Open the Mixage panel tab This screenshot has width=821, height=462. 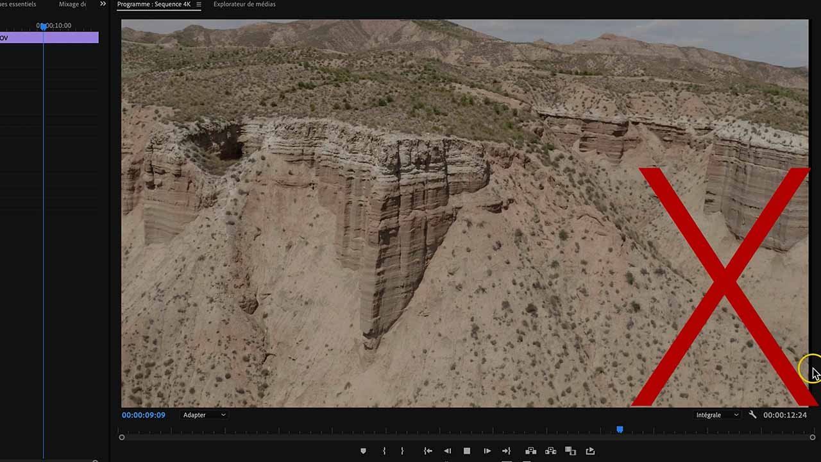click(72, 4)
